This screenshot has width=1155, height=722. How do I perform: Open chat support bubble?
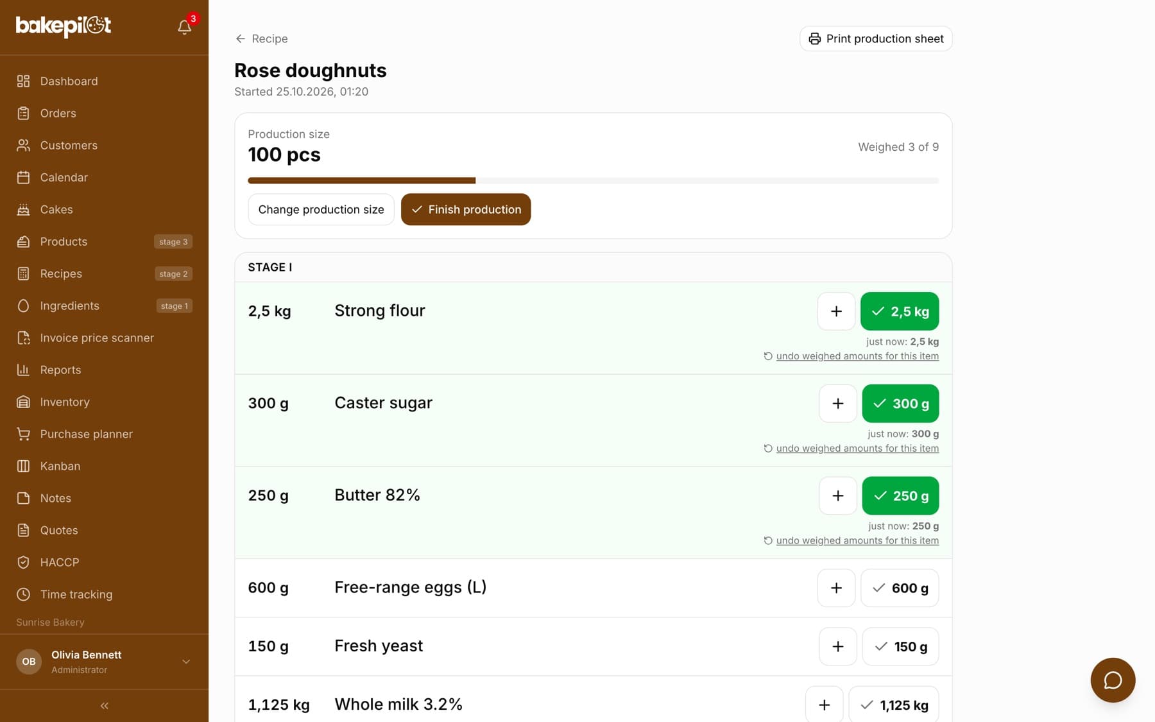click(x=1113, y=680)
